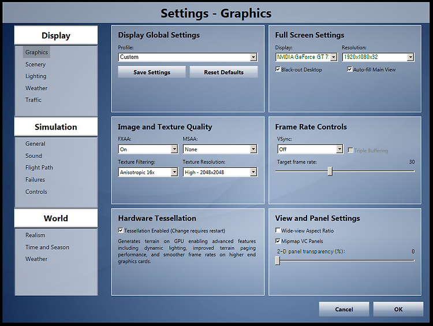Open the Lighting settings page
Image resolution: width=433 pixels, height=326 pixels.
(36, 76)
